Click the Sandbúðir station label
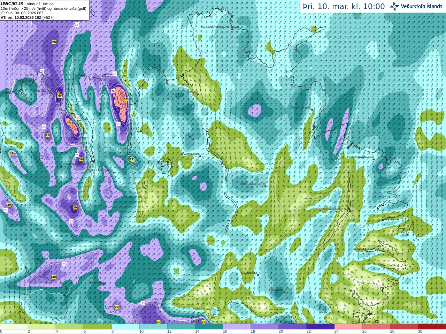Image resolution: width=446 pixels, height=334 pixels. 96,282
